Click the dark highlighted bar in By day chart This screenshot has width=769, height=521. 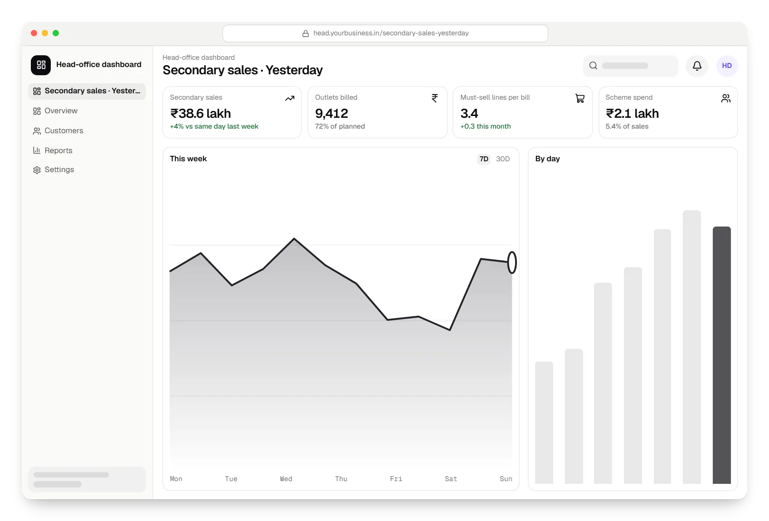722,355
